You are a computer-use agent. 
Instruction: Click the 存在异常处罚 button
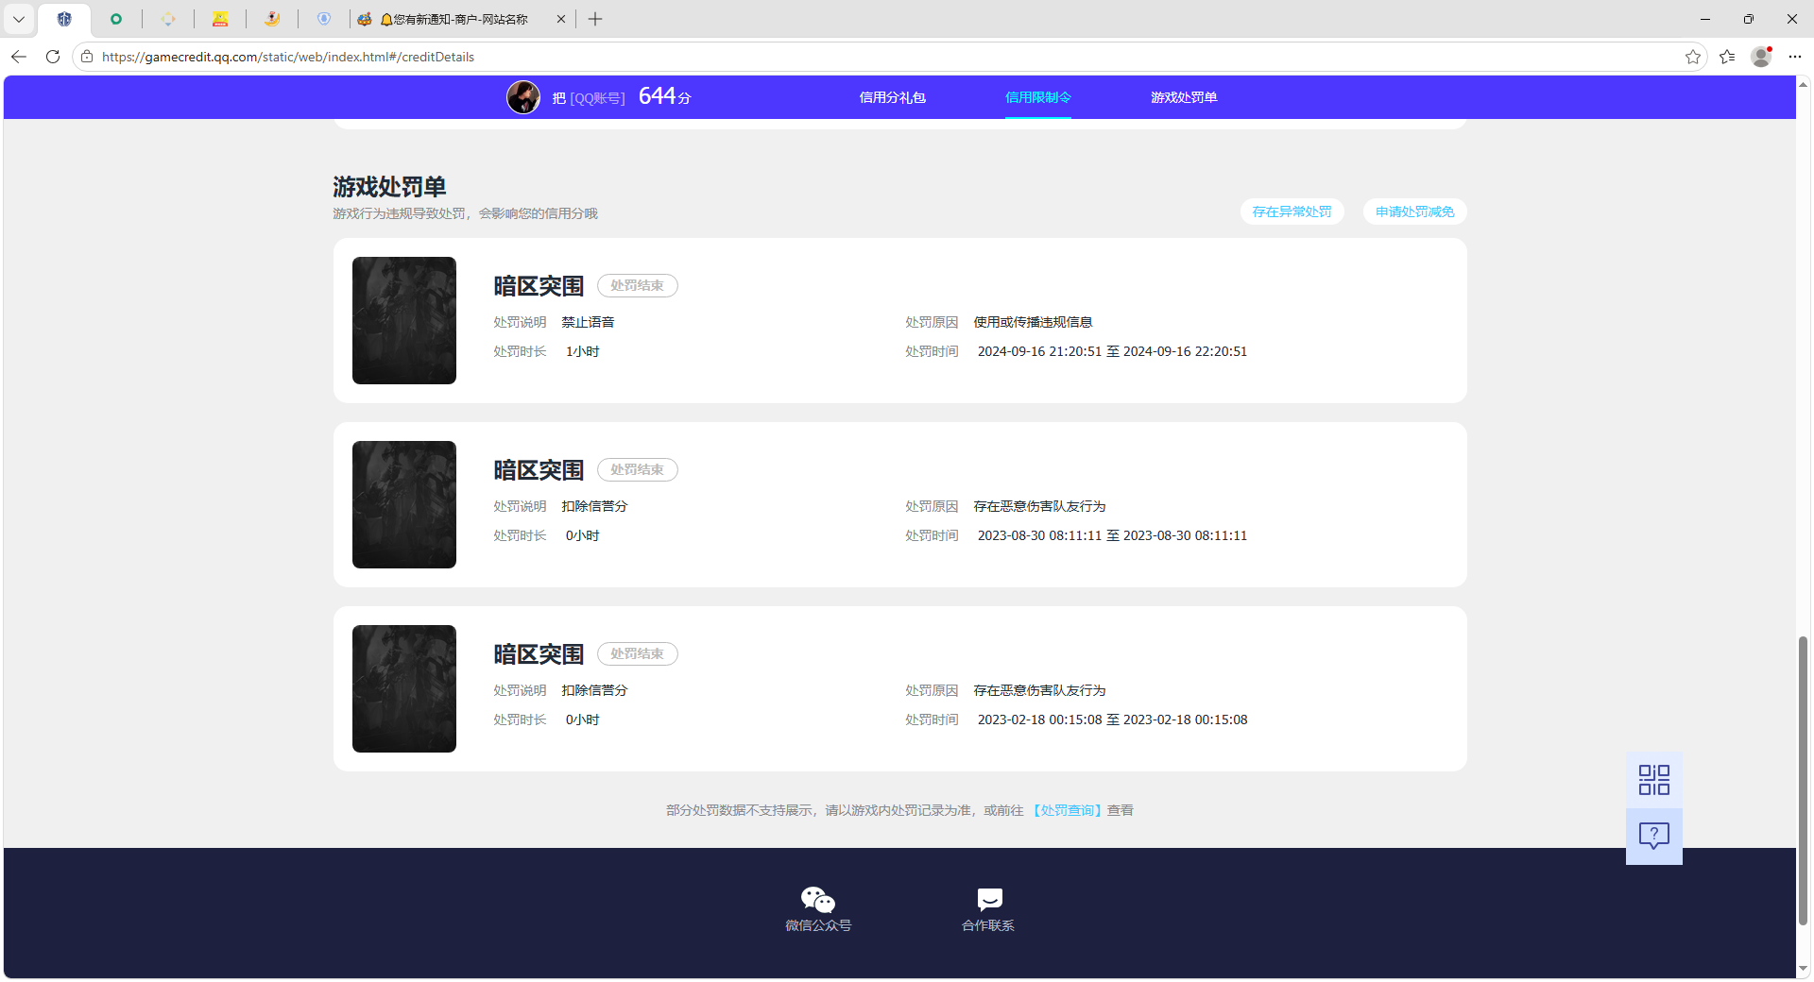click(x=1292, y=212)
